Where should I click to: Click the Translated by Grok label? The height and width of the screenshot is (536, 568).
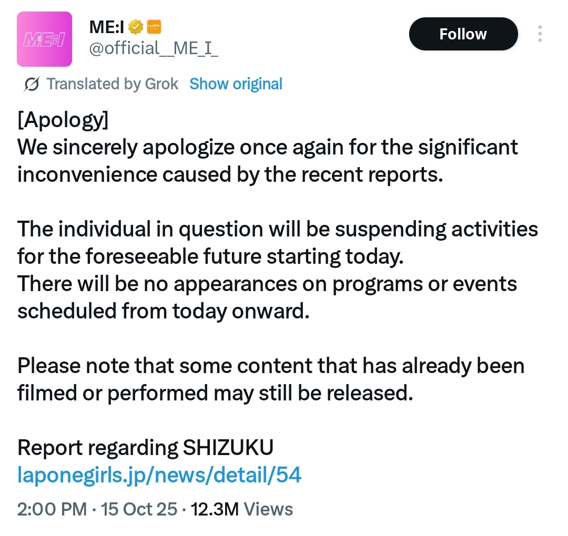tap(112, 84)
